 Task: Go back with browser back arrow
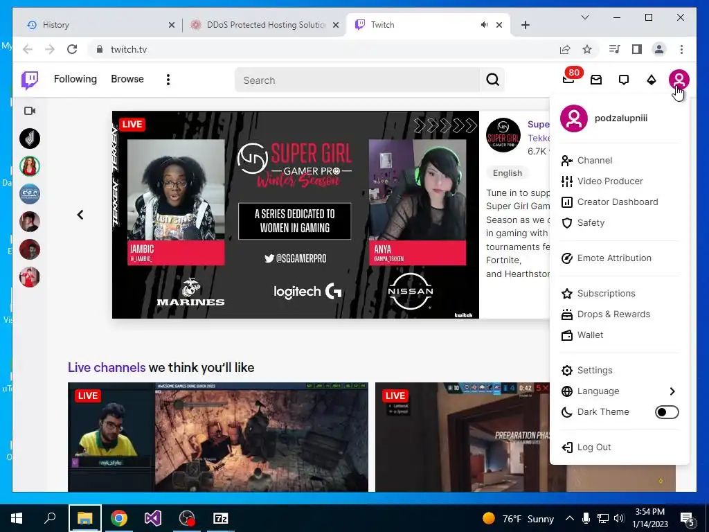(28, 49)
